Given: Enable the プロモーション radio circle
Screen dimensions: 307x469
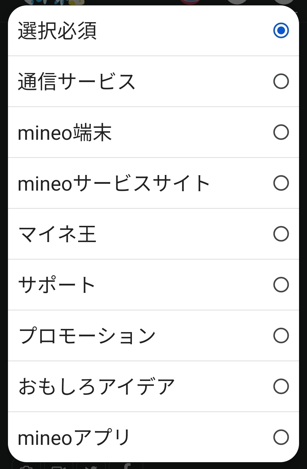Looking at the screenshot, I should pyautogui.click(x=281, y=335).
